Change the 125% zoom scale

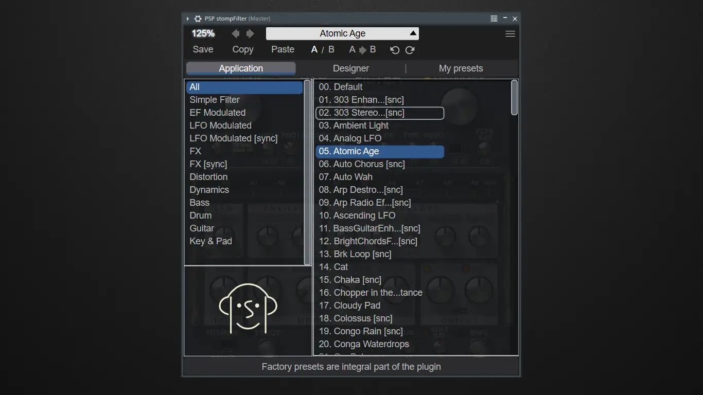(x=203, y=33)
